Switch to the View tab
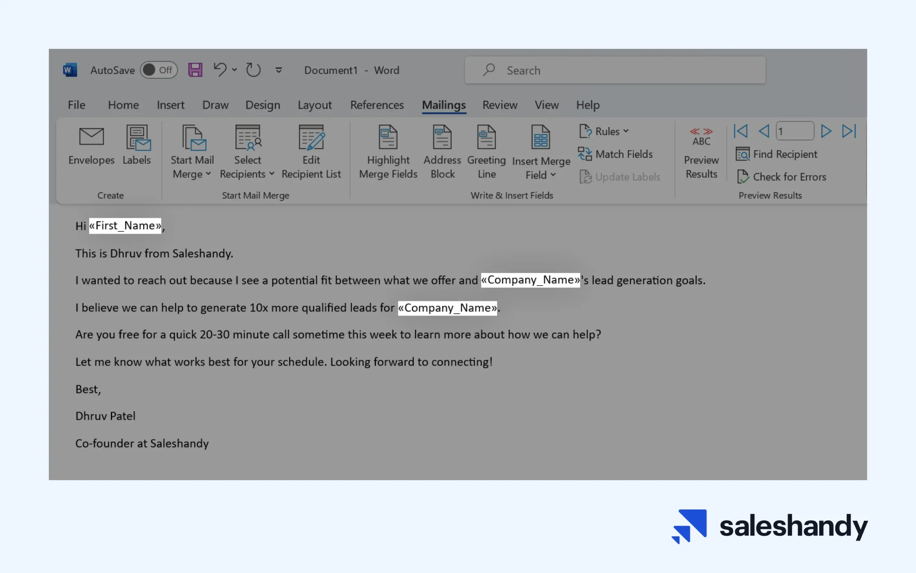This screenshot has height=573, width=916. coord(546,105)
